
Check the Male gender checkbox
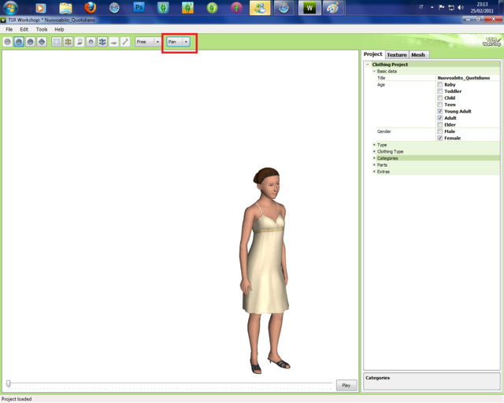point(440,131)
